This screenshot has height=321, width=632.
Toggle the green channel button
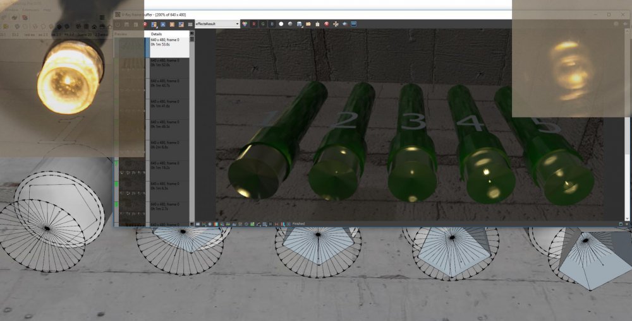263,24
